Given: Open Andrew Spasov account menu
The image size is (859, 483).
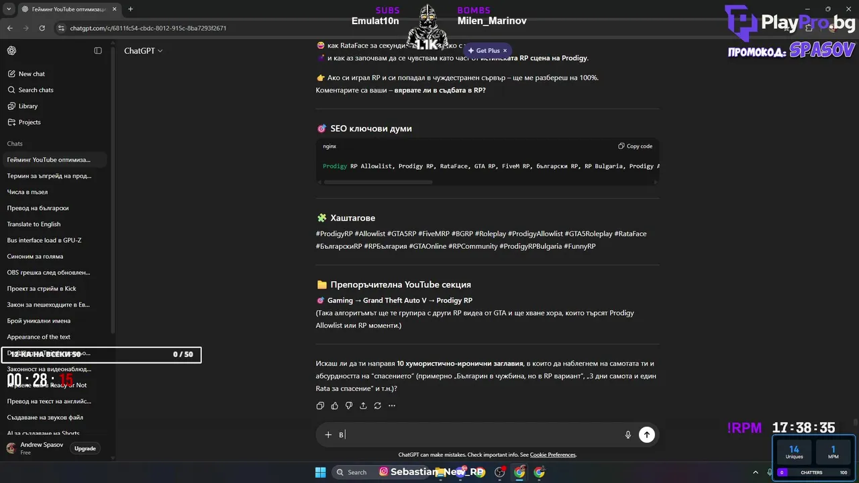Looking at the screenshot, I should (35, 448).
